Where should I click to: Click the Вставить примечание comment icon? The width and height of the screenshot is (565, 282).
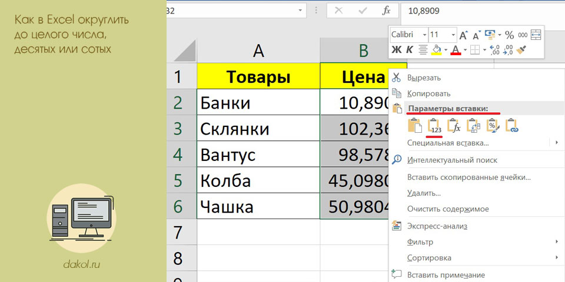(396, 274)
